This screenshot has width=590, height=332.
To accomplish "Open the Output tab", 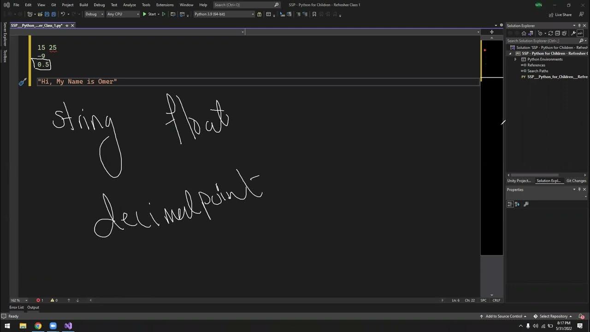I will click(33, 307).
